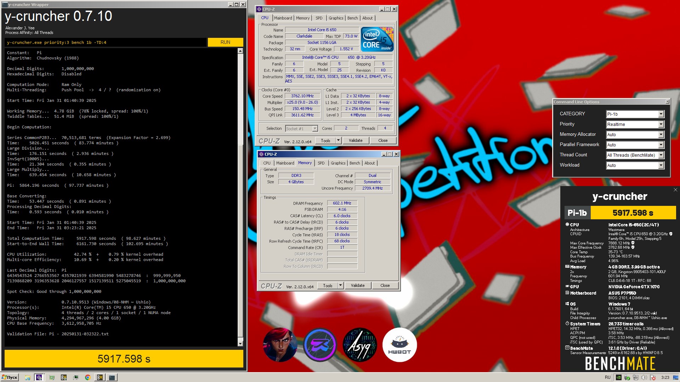Click the Core Speed value 3762.10 MHz
680x382 pixels.
tap(302, 96)
